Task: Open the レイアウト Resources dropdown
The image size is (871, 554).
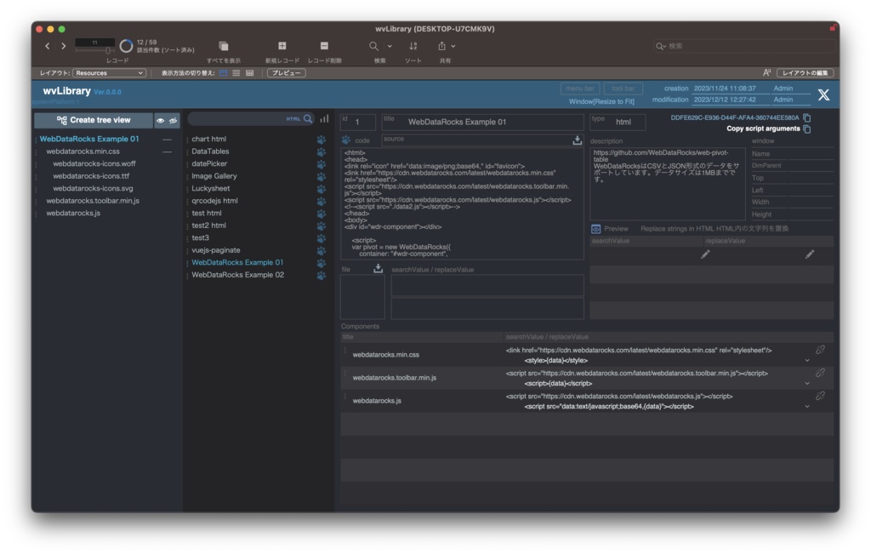Action: click(110, 73)
